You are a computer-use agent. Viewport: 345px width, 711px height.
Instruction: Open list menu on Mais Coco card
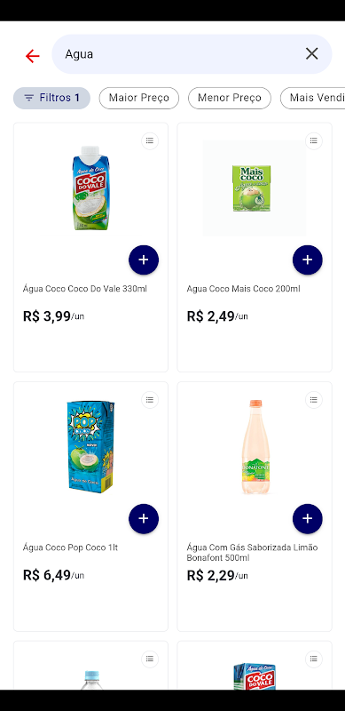point(314,141)
